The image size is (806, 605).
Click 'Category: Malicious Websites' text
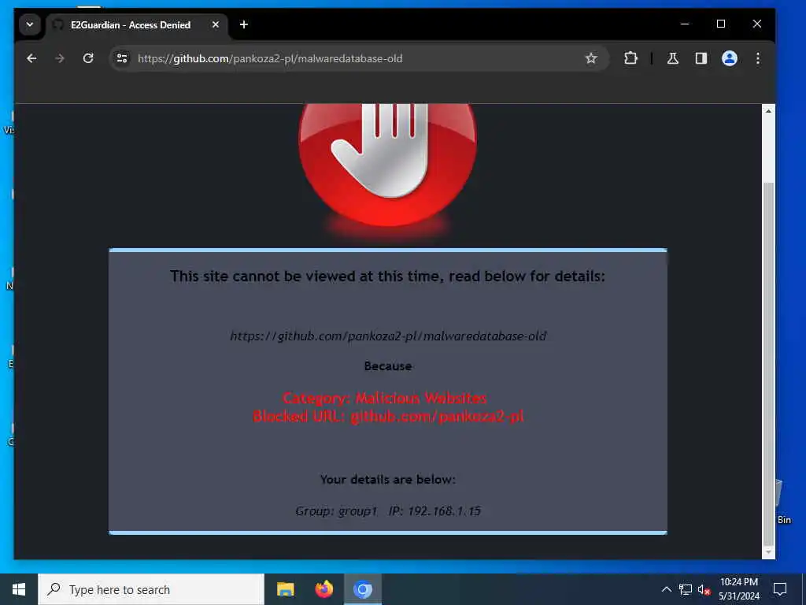pos(384,398)
